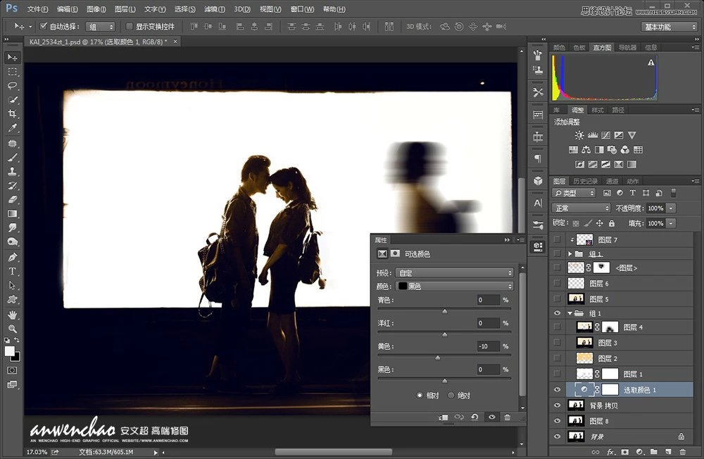Select the Hand tool
The image size is (704, 459).
pos(13,315)
